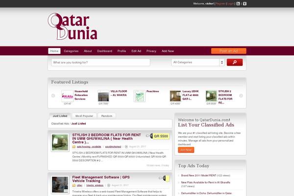Open the Profile menu item
The width and height of the screenshot is (294, 196).
pos(122,51)
